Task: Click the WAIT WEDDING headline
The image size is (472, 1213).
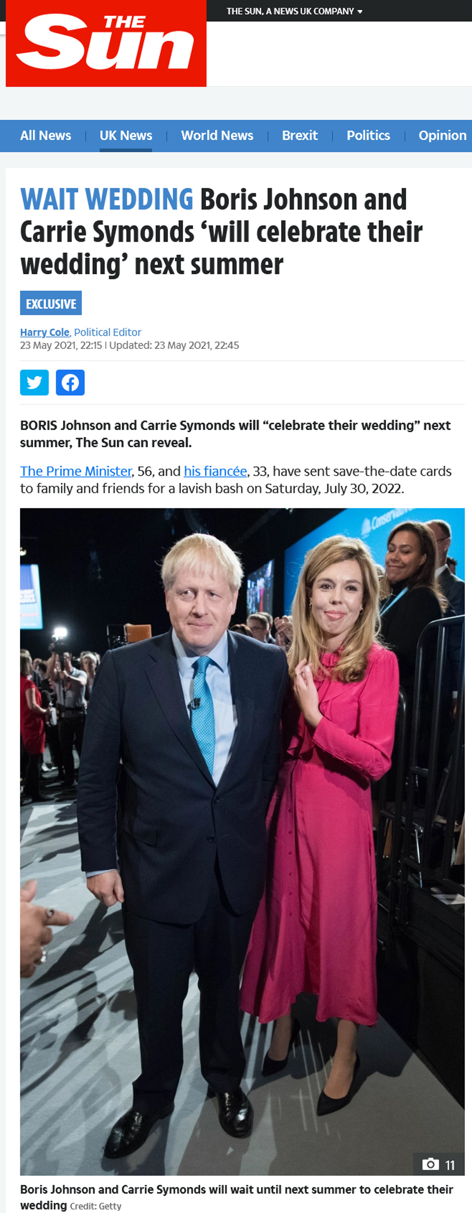Action: click(x=107, y=199)
